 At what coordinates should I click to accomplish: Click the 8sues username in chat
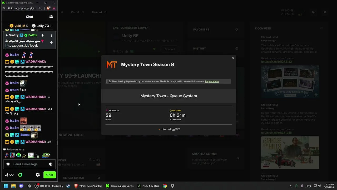(25, 135)
